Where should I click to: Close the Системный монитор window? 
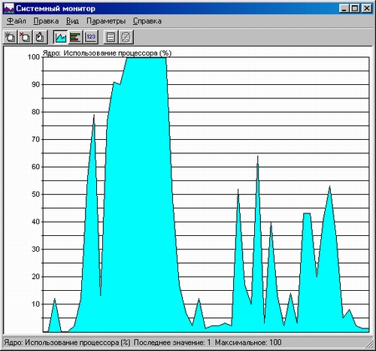point(367,8)
